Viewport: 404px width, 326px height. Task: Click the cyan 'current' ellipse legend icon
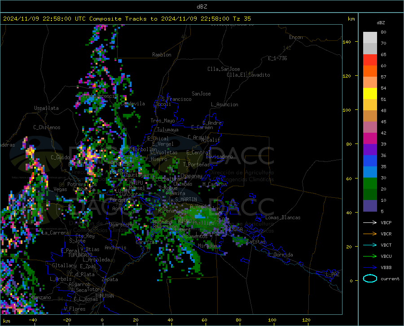click(x=370, y=278)
